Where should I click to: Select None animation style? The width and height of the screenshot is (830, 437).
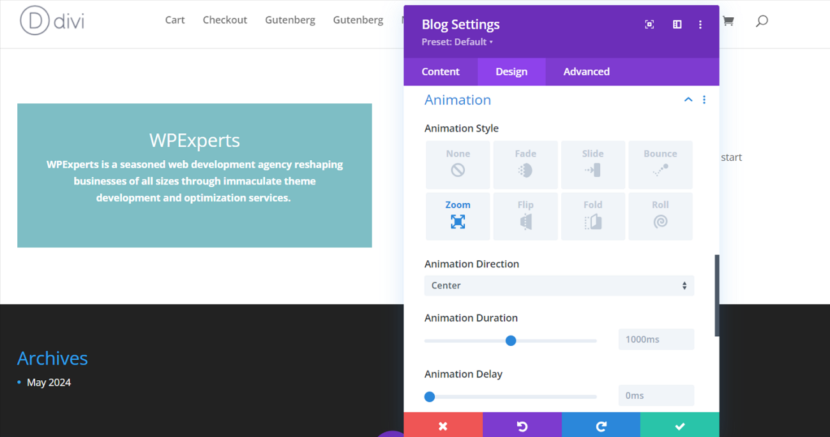(458, 165)
